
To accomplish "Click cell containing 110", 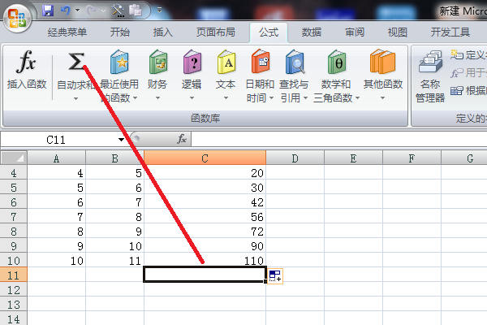I will point(205,260).
